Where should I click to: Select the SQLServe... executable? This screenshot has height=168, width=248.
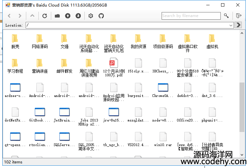64,140
